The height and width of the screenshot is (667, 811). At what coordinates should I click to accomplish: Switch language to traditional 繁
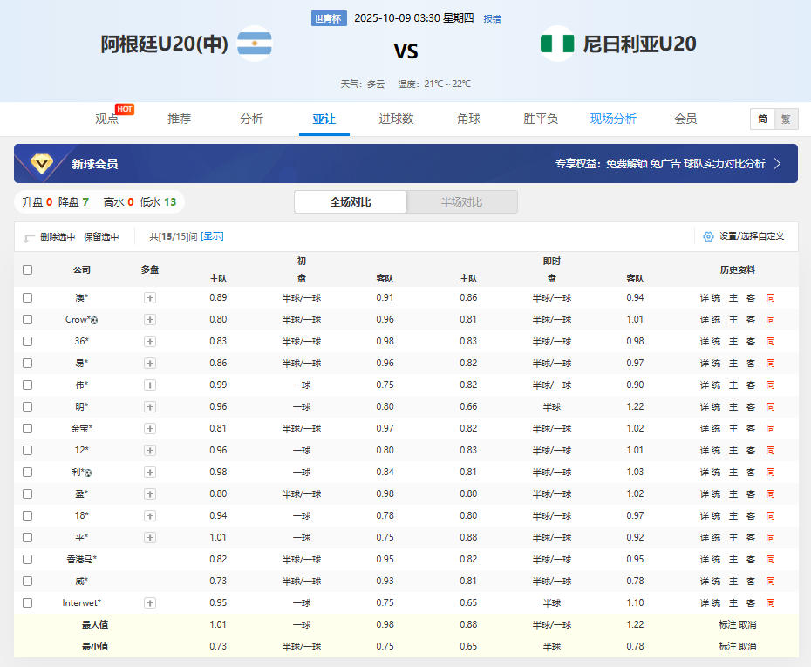785,119
